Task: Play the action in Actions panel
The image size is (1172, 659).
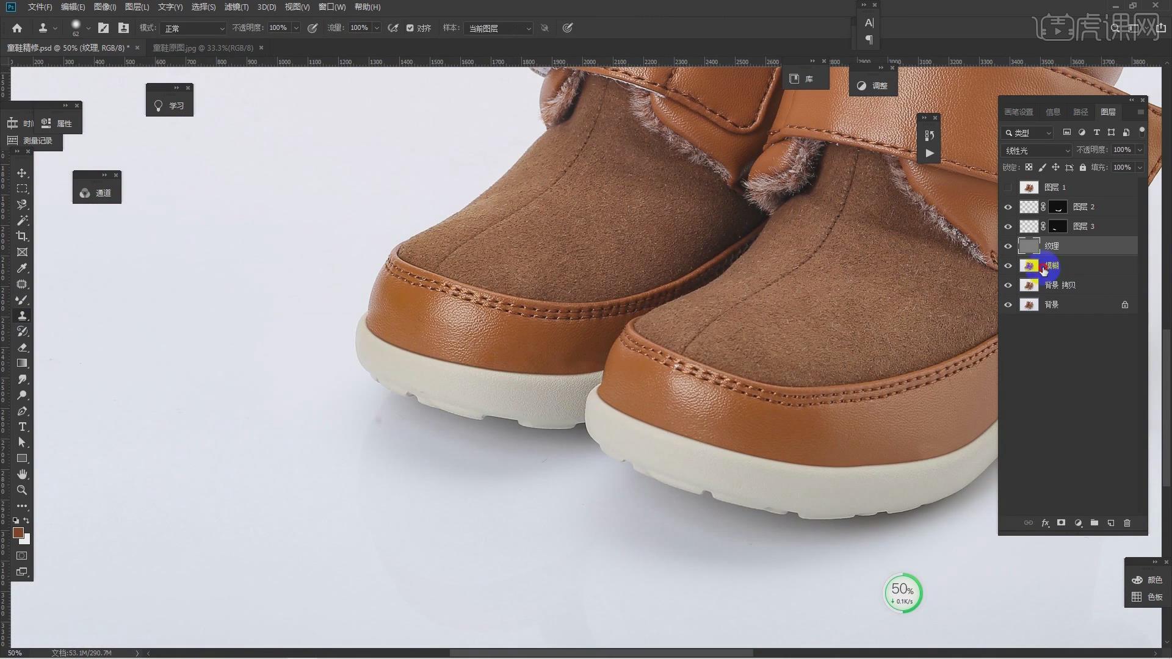Action: [929, 153]
